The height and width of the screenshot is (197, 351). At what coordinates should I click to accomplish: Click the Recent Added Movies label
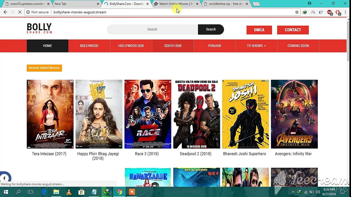[44, 68]
